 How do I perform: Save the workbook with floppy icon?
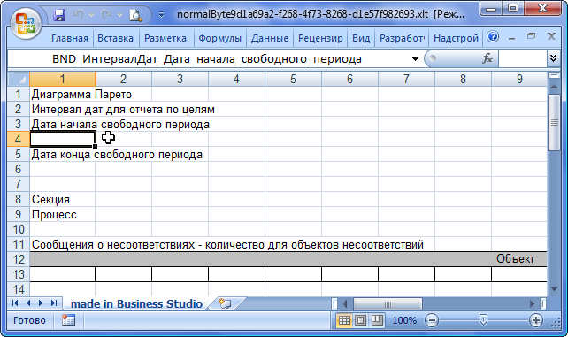[x=59, y=15]
